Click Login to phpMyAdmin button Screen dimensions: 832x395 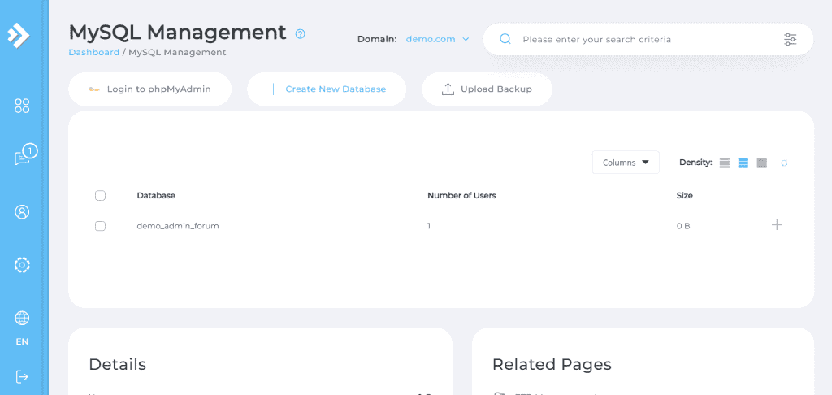[149, 89]
